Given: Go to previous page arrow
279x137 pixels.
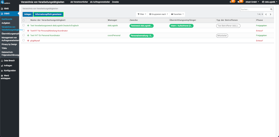Looking at the screenshot, I should [x=266, y=14].
